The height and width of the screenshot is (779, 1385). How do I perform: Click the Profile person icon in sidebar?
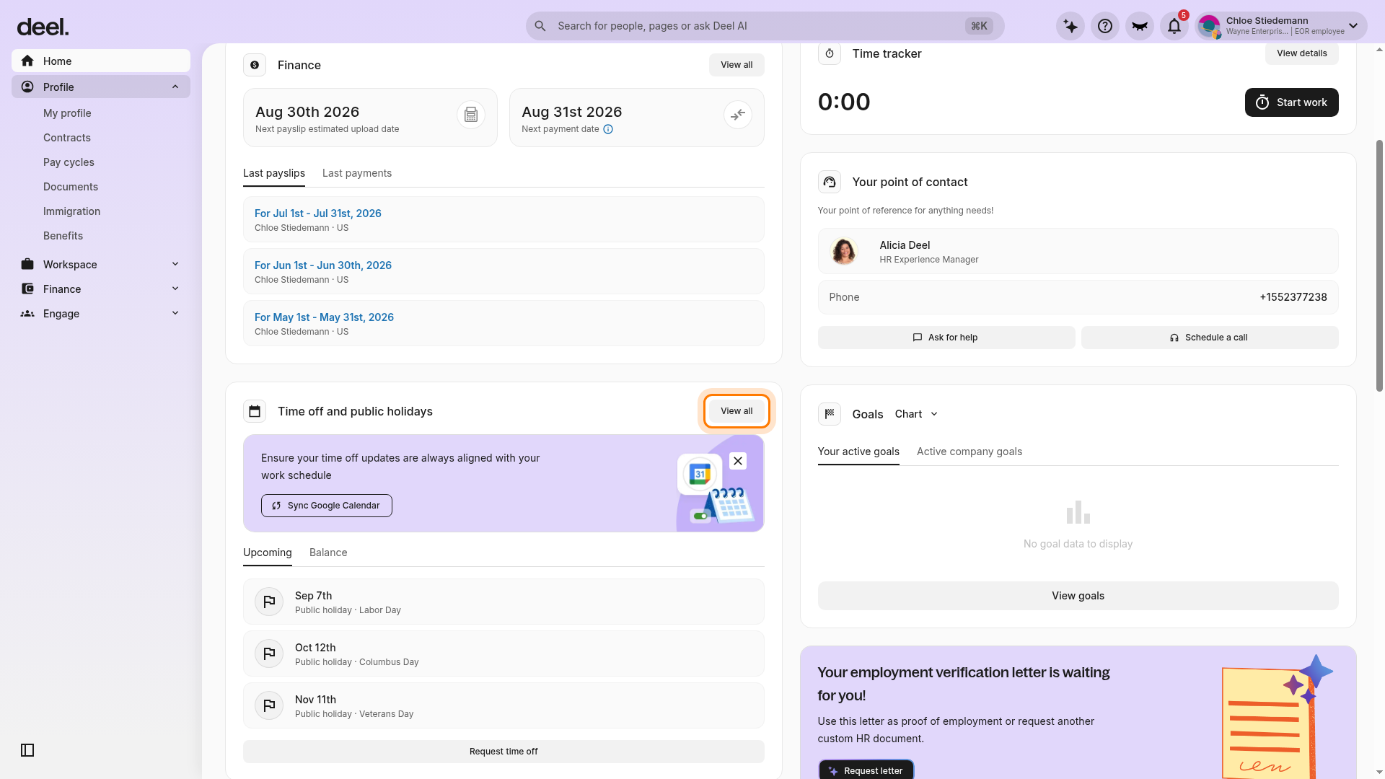tap(27, 87)
